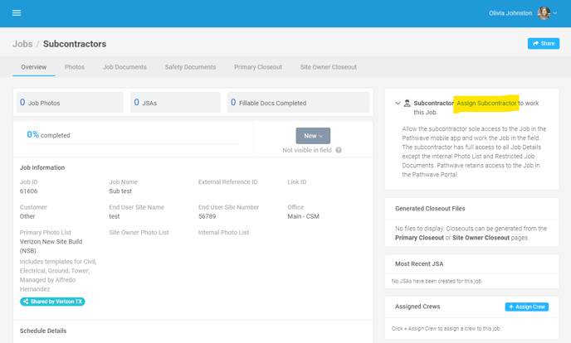Open the hamburger navigation menu
Screen dimensions: 571x343
[x=17, y=13]
